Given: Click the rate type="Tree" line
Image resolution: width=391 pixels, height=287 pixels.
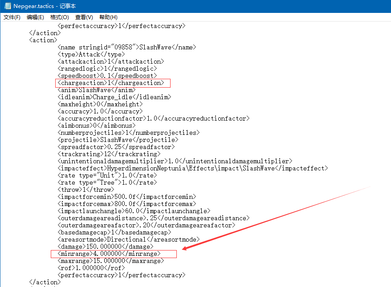Looking at the screenshot, I should (102, 182).
